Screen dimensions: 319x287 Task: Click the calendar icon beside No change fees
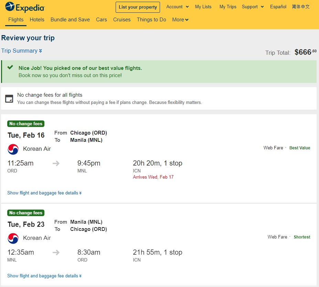pos(9,99)
